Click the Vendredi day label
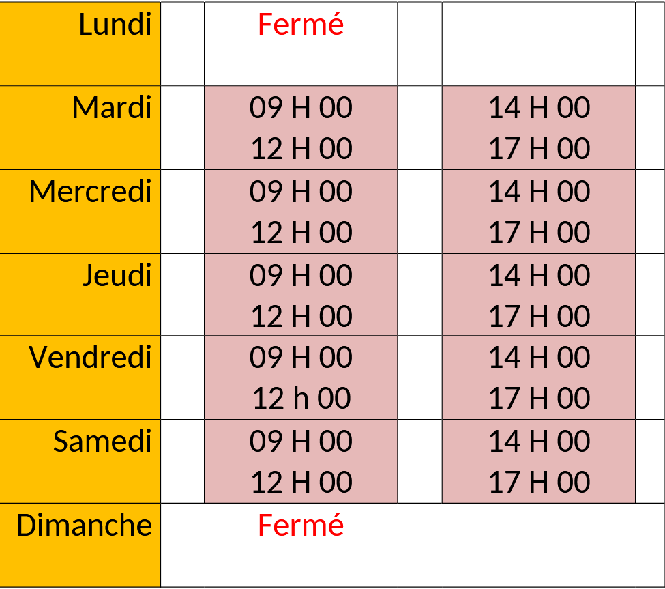The width and height of the screenshot is (665, 589). pos(90,358)
